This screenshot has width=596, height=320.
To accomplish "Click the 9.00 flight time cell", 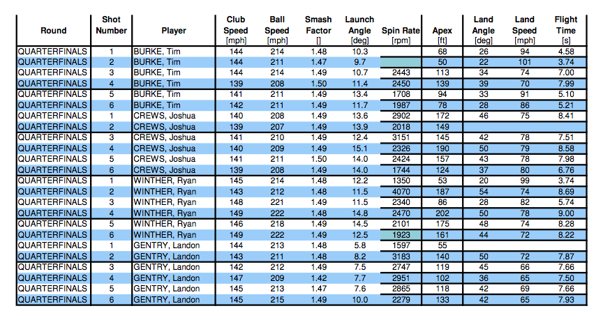I will tap(566, 213).
